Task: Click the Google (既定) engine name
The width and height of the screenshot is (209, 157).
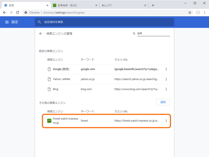Action: point(61,69)
